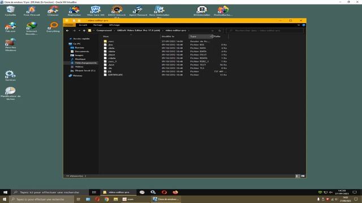Image resolution: width=362 pixels, height=203 pixels.
Task: Switch to the Affichage ribbon tab
Action: point(114,25)
